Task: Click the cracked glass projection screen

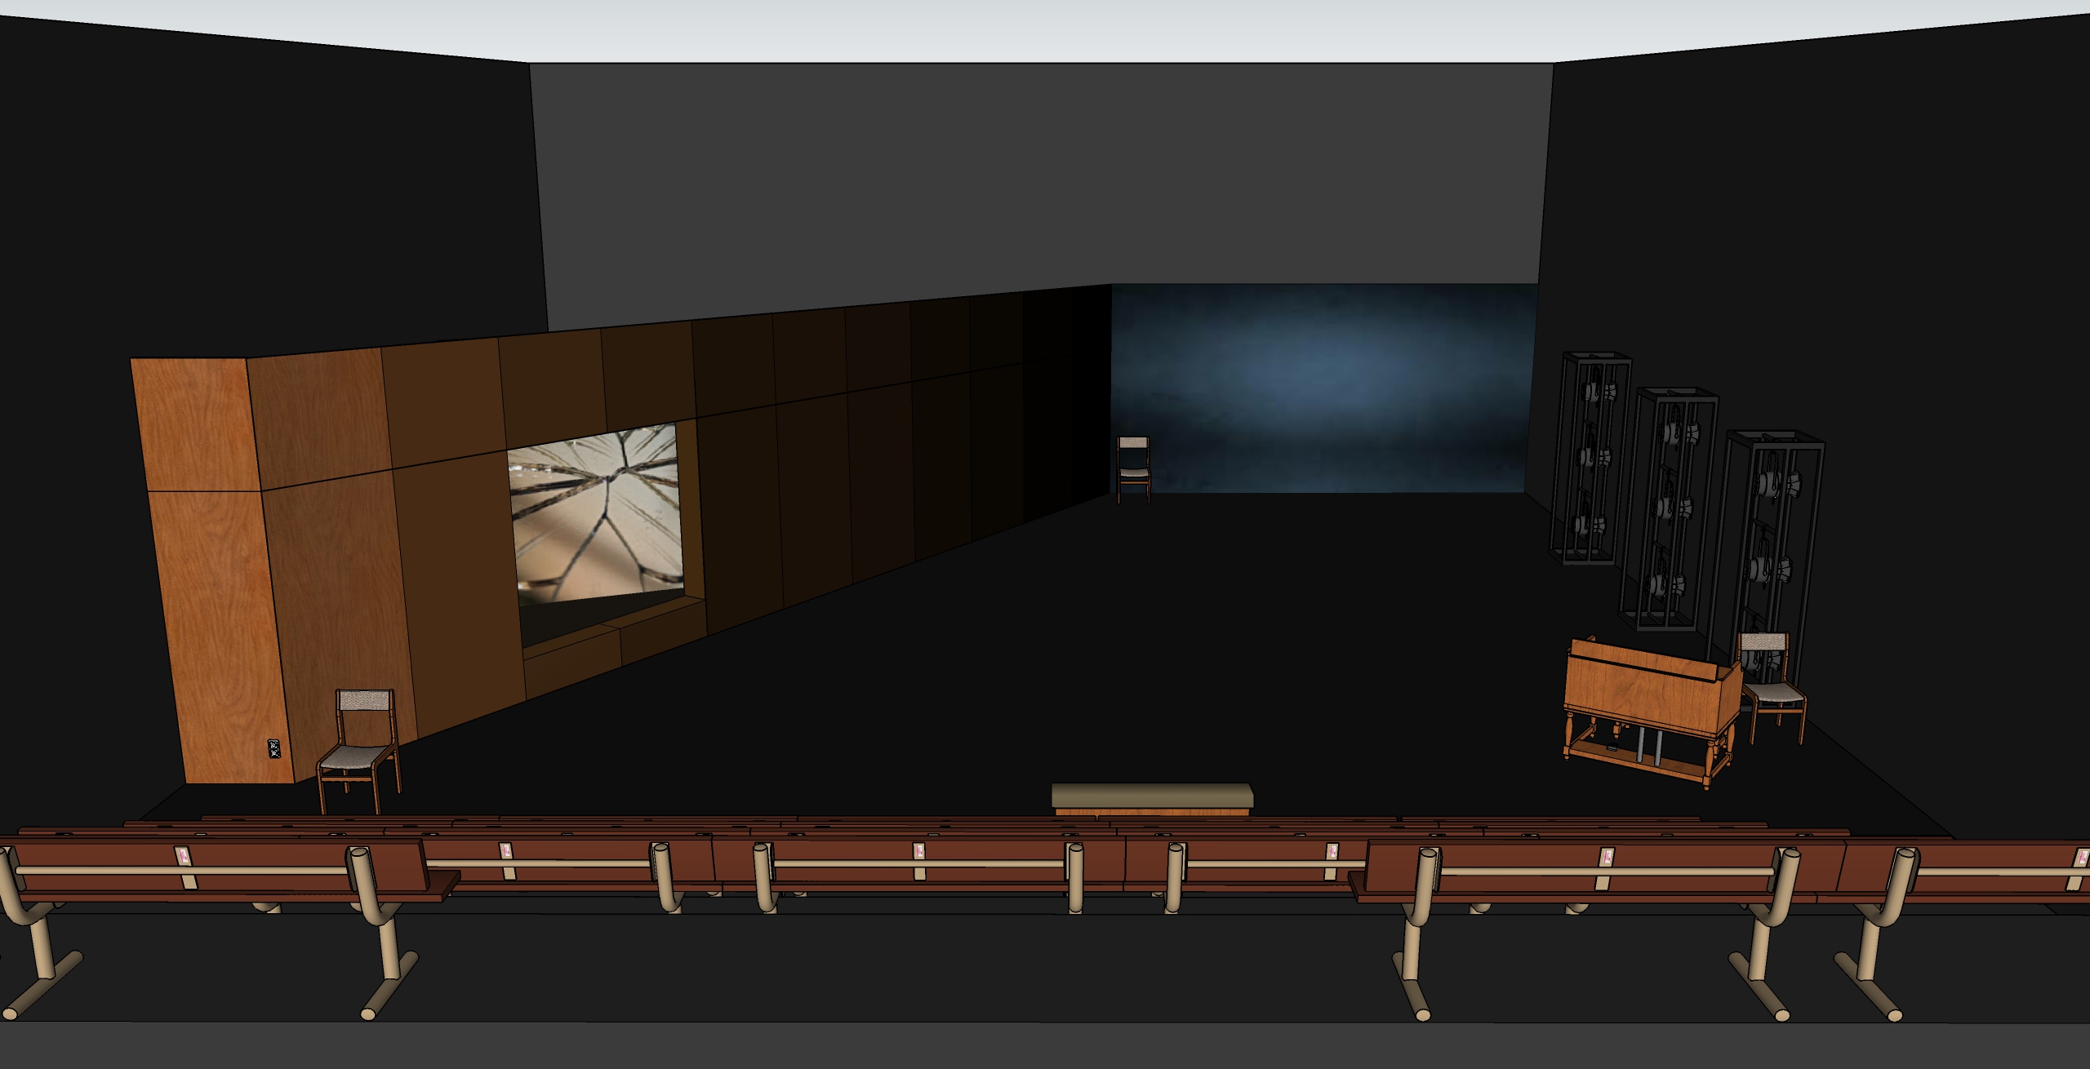Action: click(596, 514)
